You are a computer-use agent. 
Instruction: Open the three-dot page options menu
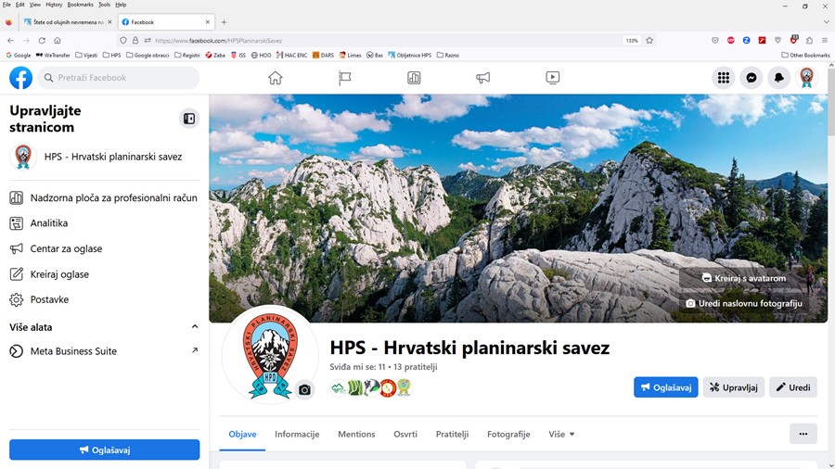tap(803, 434)
